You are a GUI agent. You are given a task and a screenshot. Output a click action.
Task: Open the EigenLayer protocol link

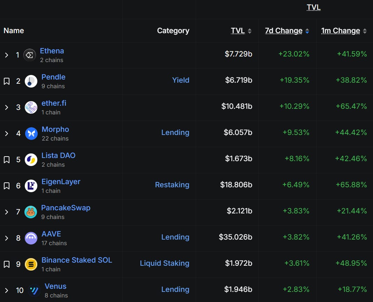(x=61, y=182)
